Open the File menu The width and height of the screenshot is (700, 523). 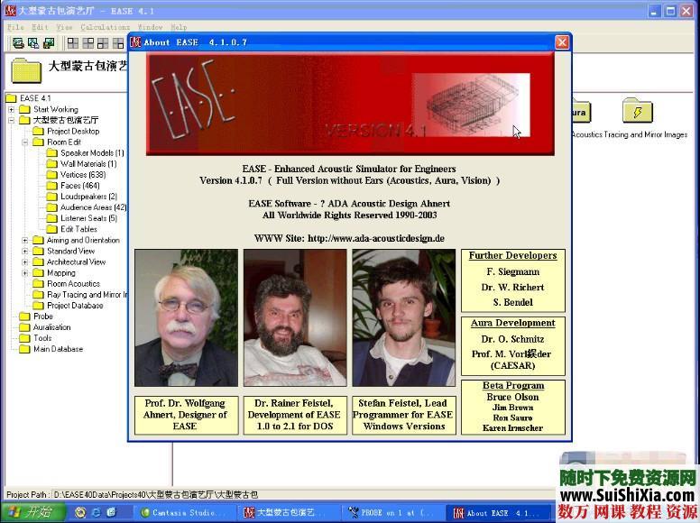point(16,27)
